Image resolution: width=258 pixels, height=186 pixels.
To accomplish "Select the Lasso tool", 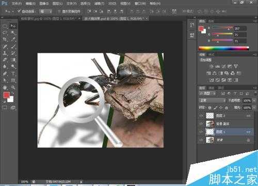I will pyautogui.click(x=5, y=33).
